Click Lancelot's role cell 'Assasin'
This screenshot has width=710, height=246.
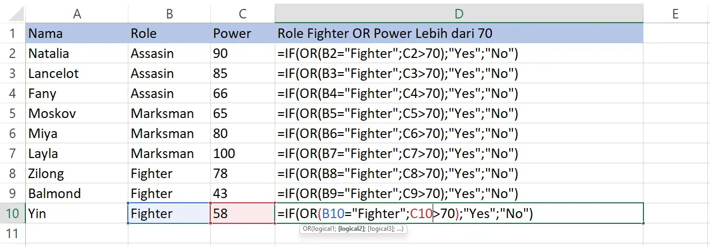(170, 73)
